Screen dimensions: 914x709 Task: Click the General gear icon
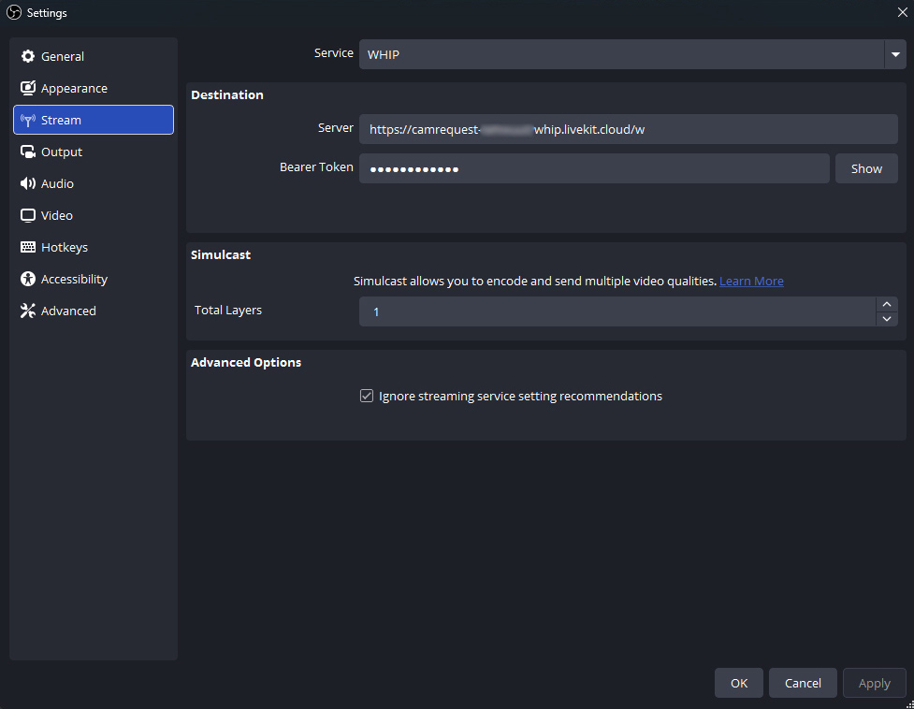[28, 56]
